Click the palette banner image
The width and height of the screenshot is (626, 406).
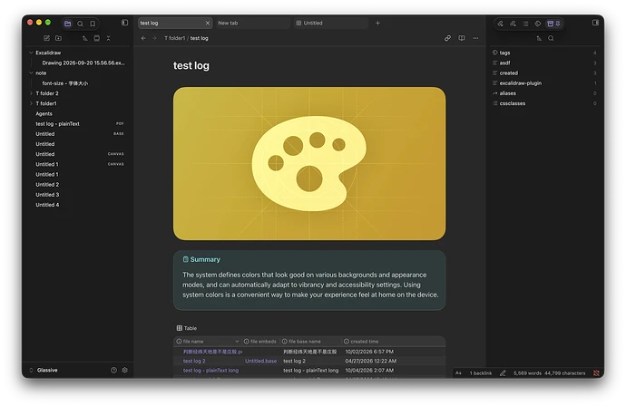(x=309, y=163)
